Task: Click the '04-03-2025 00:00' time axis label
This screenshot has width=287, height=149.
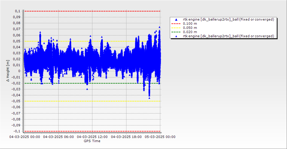Action: 25,137
